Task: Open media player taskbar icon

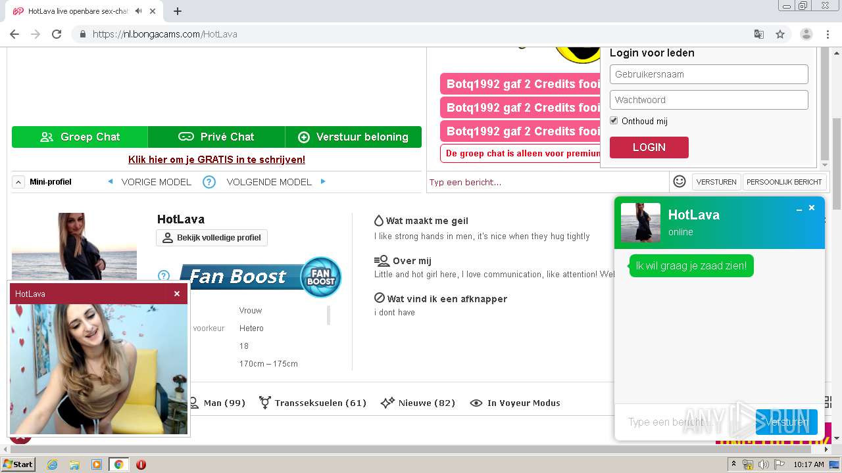Action: [x=97, y=464]
